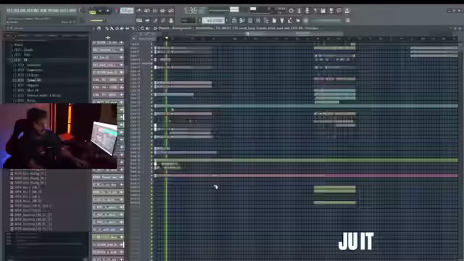The height and width of the screenshot is (261, 464).
Task: Toggle the metronome icon
Action: click(x=139, y=11)
